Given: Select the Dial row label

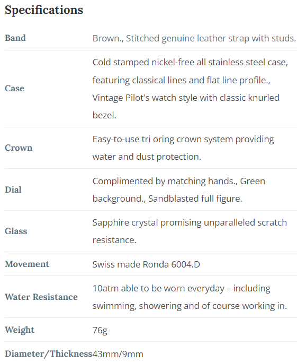Looking at the screenshot, I should click(13, 189).
